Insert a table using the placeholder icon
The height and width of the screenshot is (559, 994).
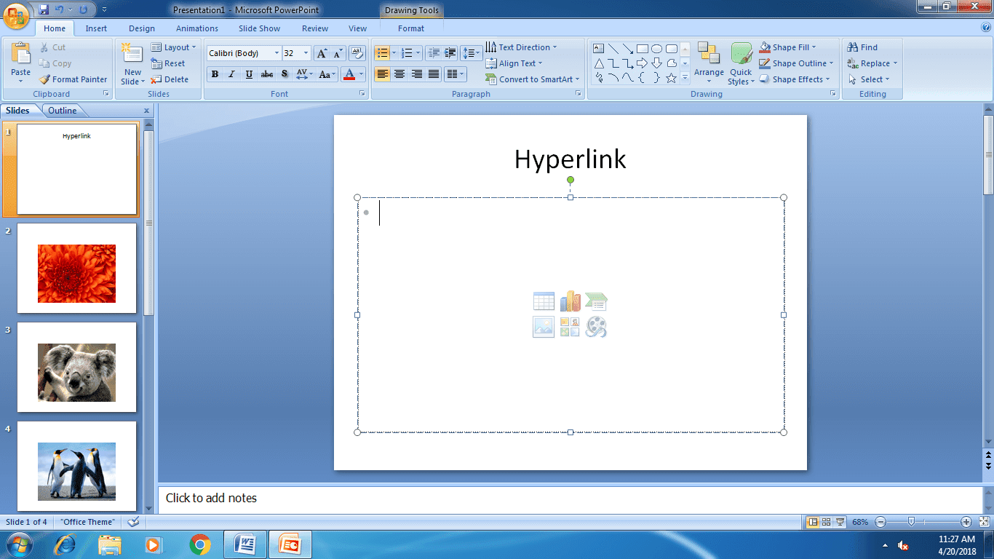click(x=544, y=301)
